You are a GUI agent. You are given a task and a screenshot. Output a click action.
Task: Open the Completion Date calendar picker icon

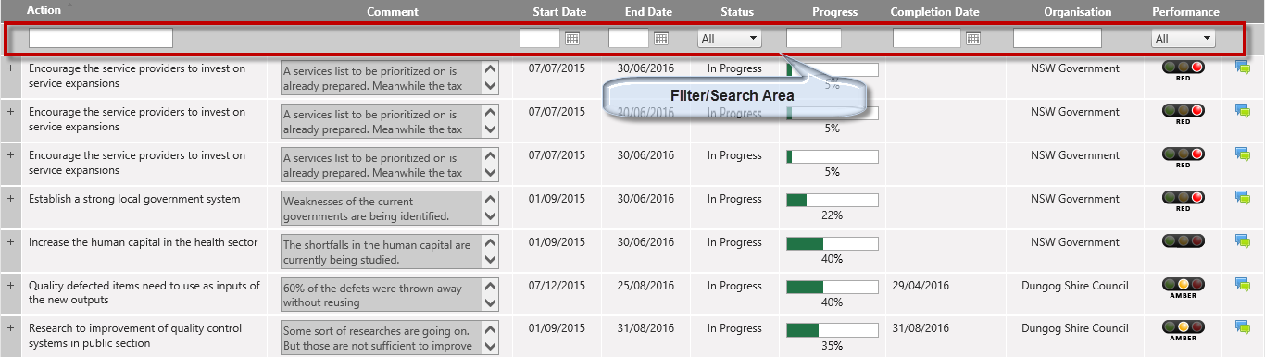pos(973,39)
